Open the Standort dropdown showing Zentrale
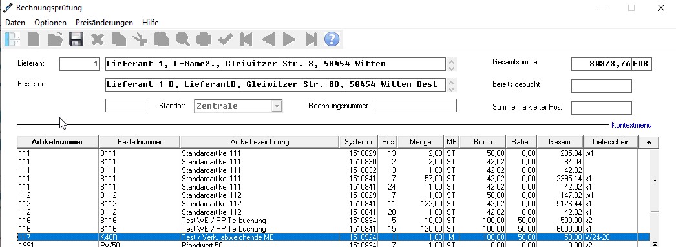The image size is (676, 247). point(238,106)
